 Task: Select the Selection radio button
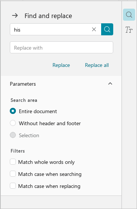tap(13, 135)
